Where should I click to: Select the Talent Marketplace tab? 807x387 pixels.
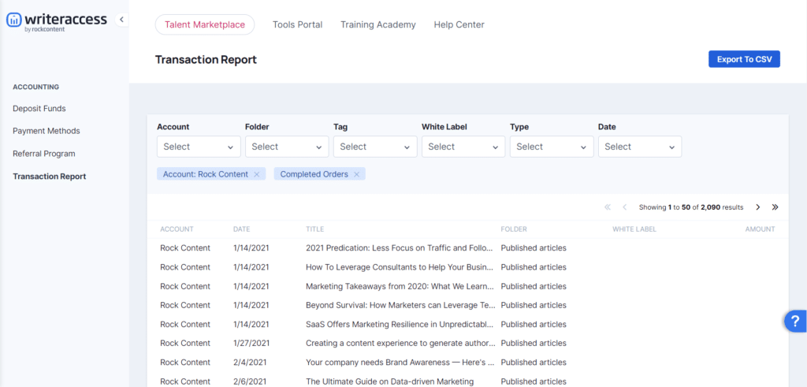pyautogui.click(x=205, y=24)
